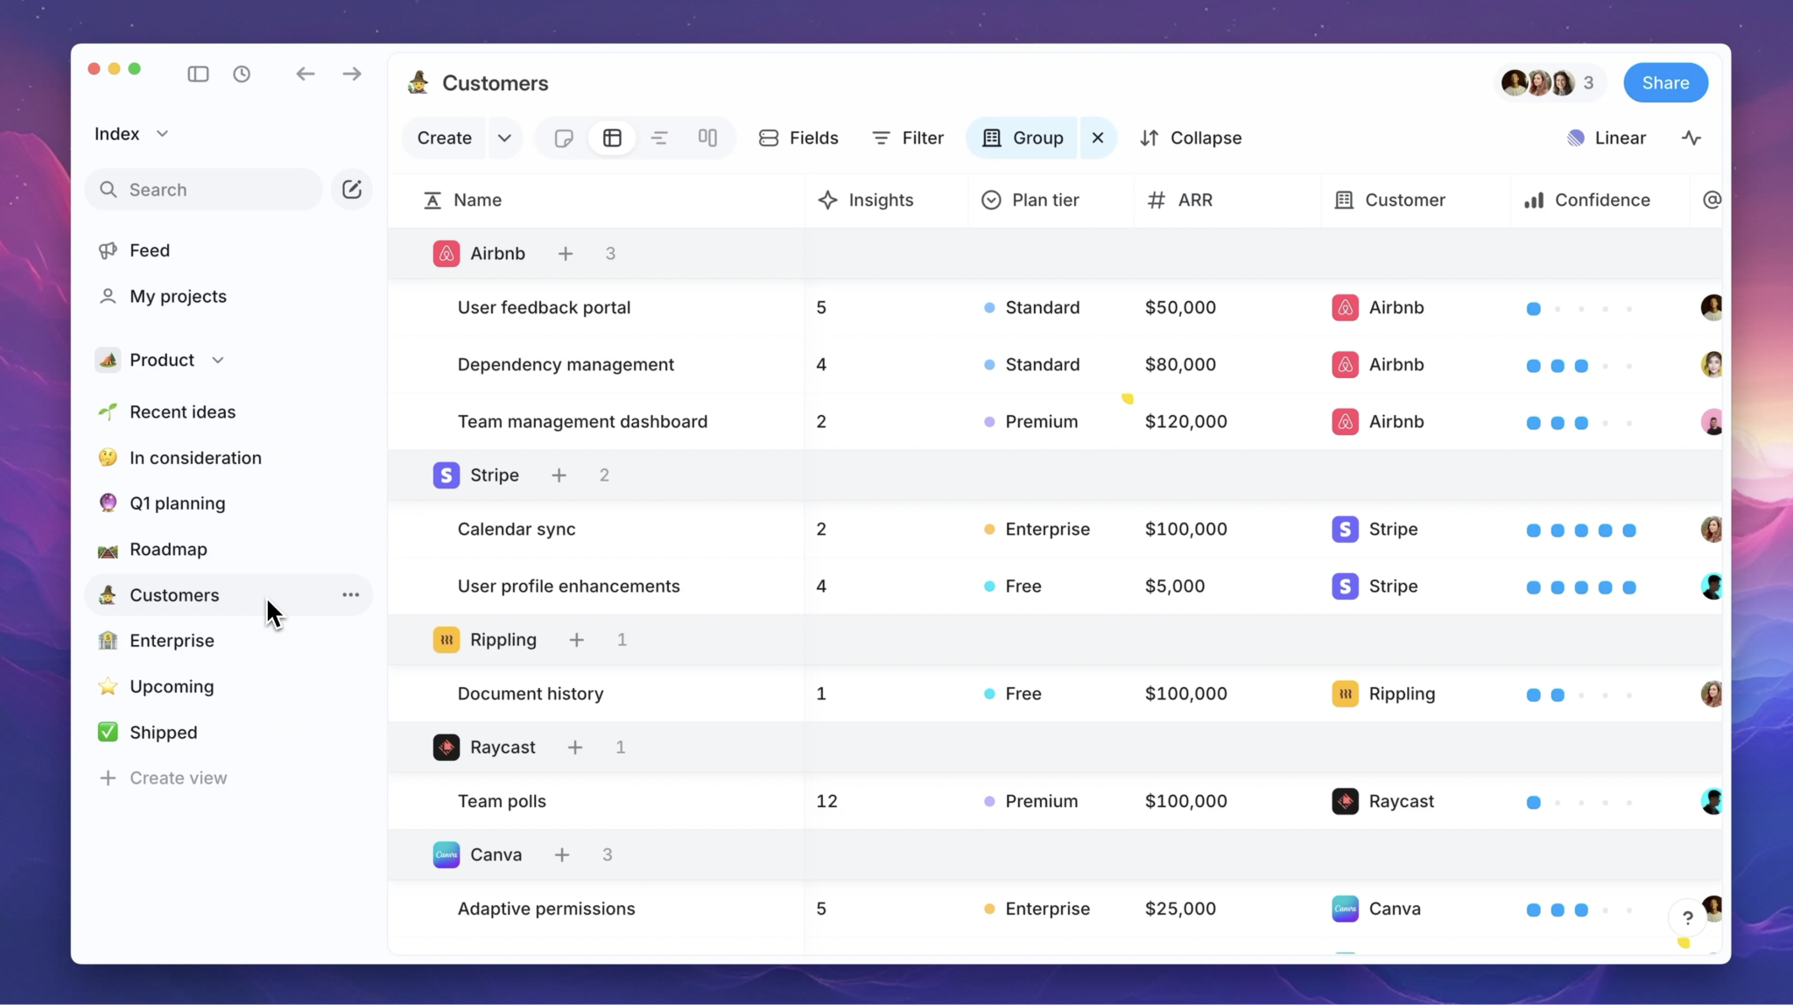Open the Index workspace switcher

coord(131,133)
